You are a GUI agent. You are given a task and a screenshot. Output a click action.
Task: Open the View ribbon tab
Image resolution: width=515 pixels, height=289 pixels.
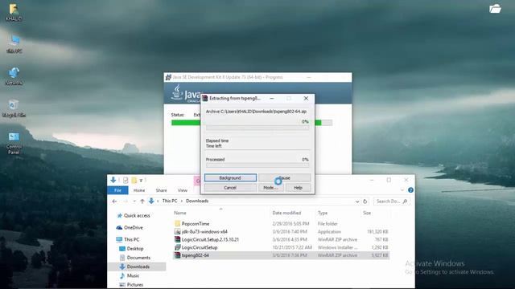[x=183, y=190]
